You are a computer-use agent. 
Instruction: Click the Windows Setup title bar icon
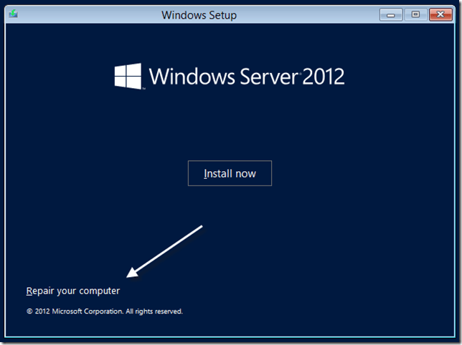[x=13, y=14]
